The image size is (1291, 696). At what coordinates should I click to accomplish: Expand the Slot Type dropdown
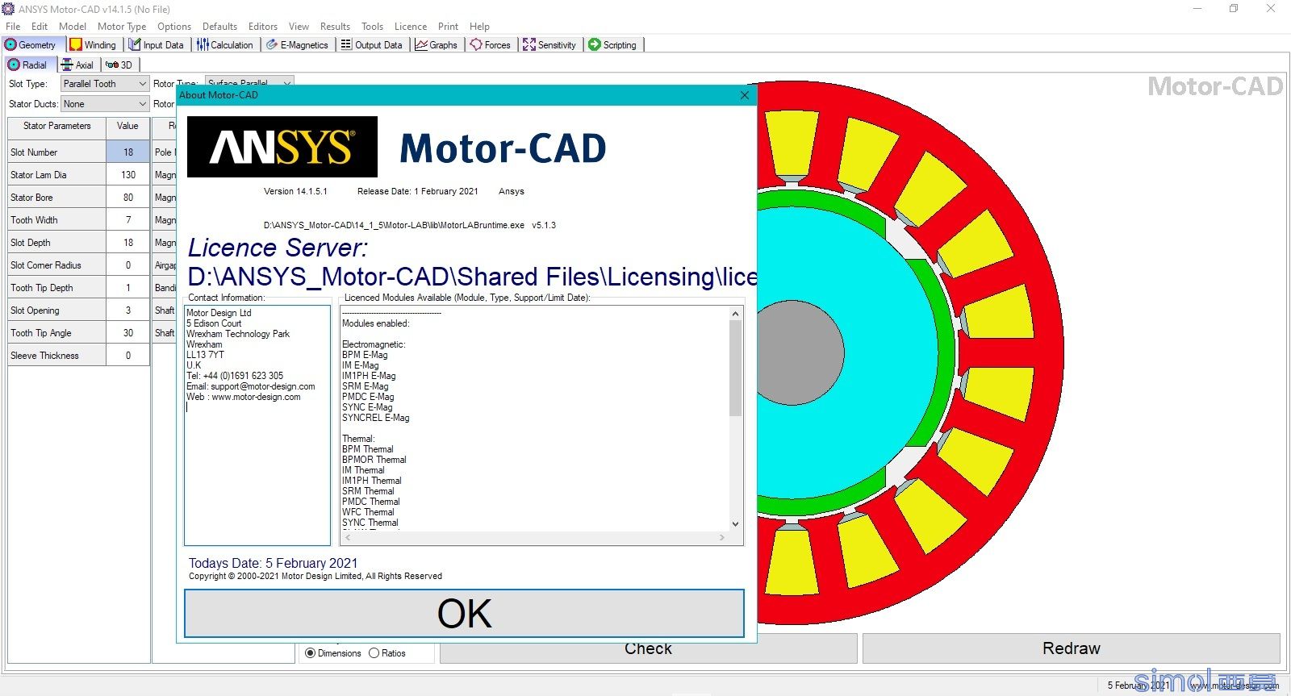(x=105, y=84)
